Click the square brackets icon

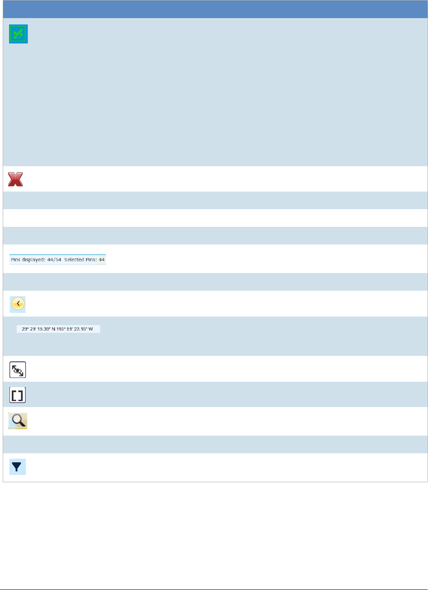coord(18,395)
